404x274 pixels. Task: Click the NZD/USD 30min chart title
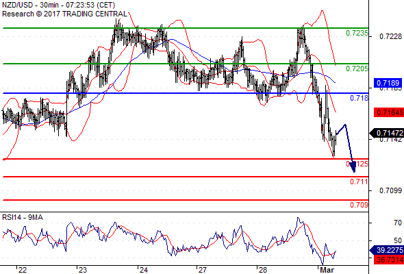(58, 5)
